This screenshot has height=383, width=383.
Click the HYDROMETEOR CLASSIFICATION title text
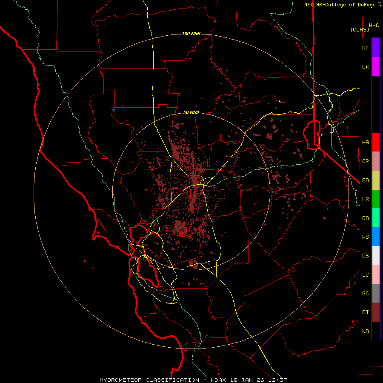pyautogui.click(x=149, y=380)
